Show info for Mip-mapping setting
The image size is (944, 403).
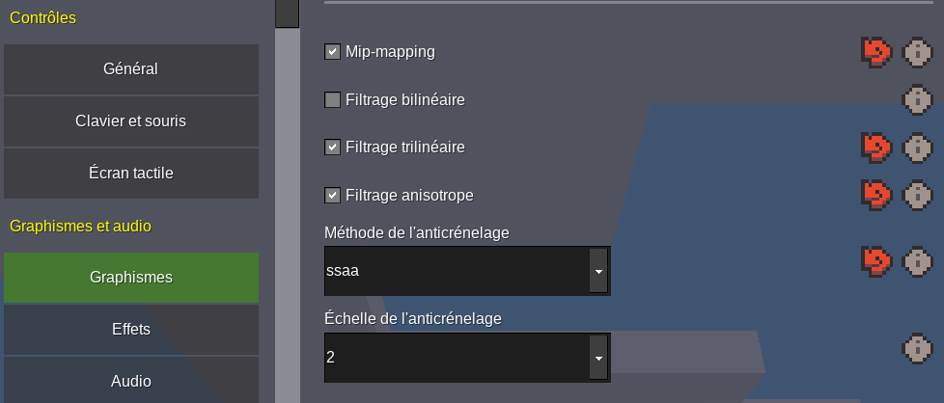pos(917,52)
